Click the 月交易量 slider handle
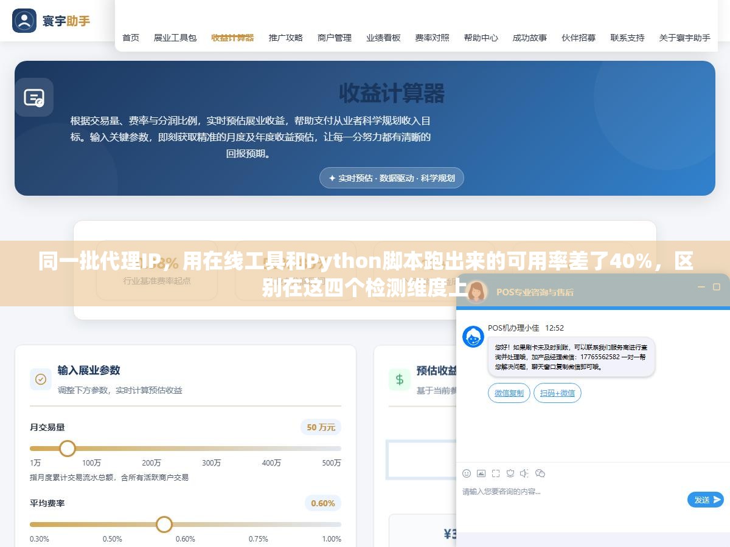 coord(68,449)
